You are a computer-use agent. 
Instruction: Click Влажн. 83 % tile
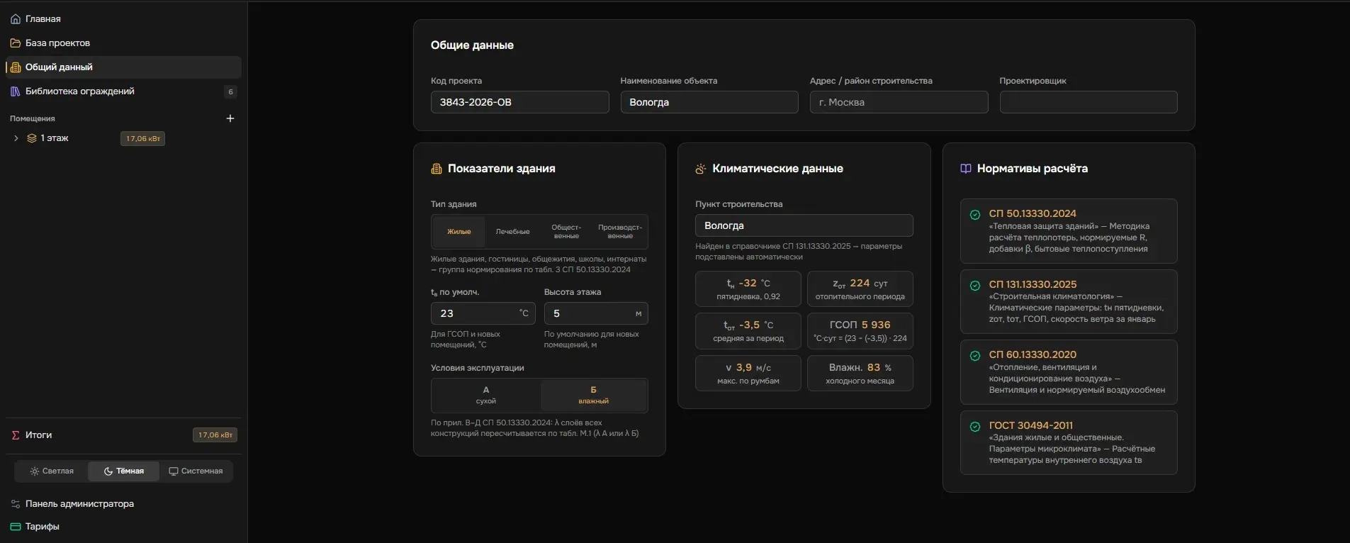pyautogui.click(x=860, y=374)
